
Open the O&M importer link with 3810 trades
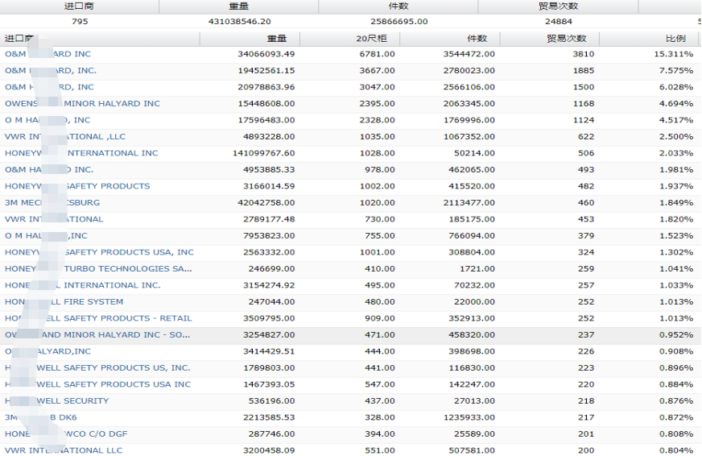click(x=48, y=54)
